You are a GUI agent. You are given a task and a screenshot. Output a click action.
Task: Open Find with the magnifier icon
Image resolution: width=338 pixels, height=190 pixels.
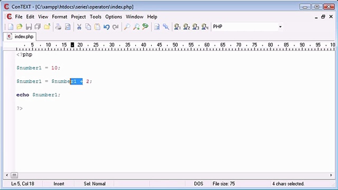(127, 27)
